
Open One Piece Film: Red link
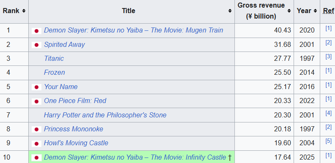tap(75, 101)
